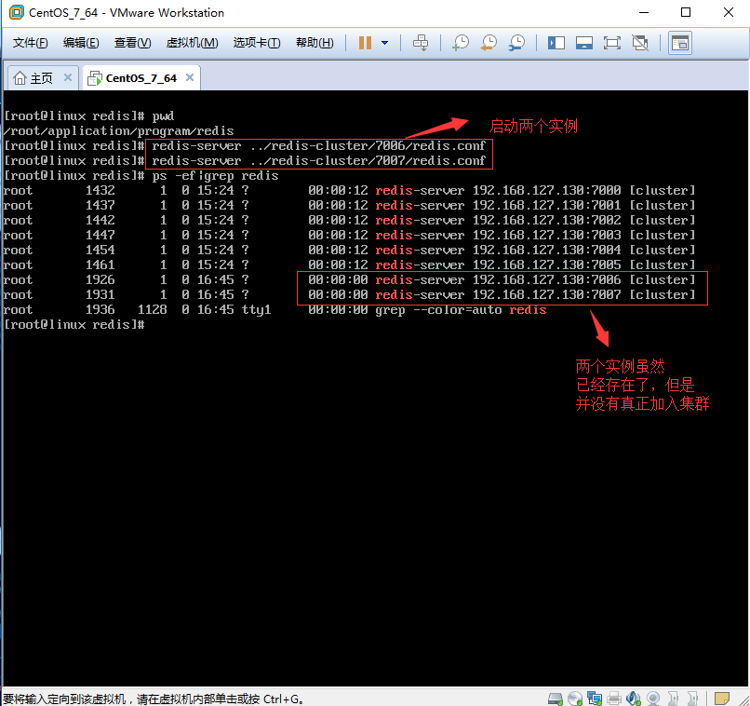
Task: Open the 虚拟机(M) menu
Action: [192, 43]
